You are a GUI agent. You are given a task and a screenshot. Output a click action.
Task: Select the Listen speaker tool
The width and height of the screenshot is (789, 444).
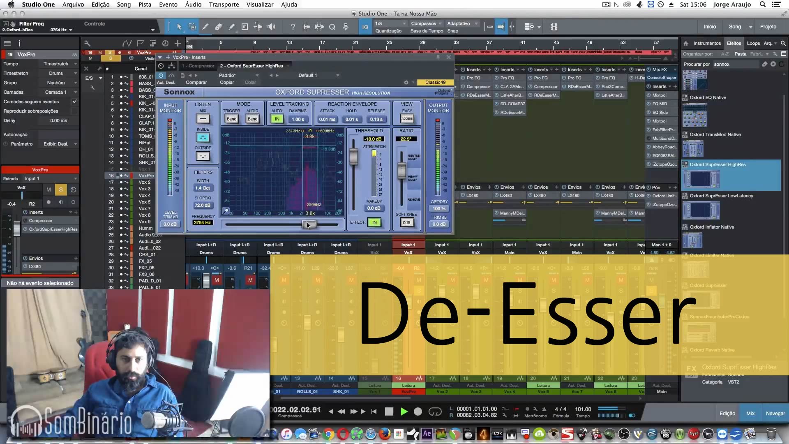point(271,27)
